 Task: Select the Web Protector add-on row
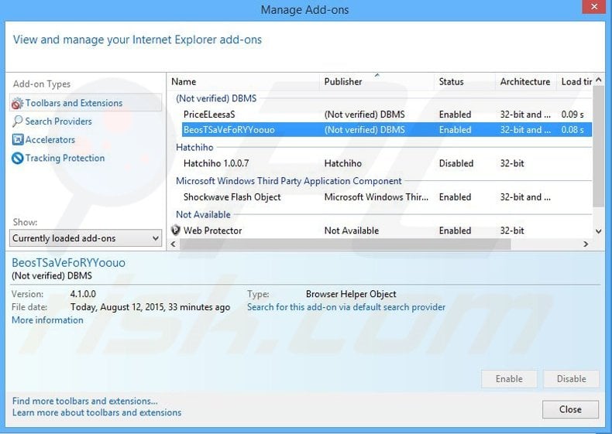click(x=380, y=231)
